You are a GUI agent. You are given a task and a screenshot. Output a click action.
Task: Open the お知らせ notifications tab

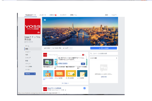pyautogui.click(x=53, y=15)
